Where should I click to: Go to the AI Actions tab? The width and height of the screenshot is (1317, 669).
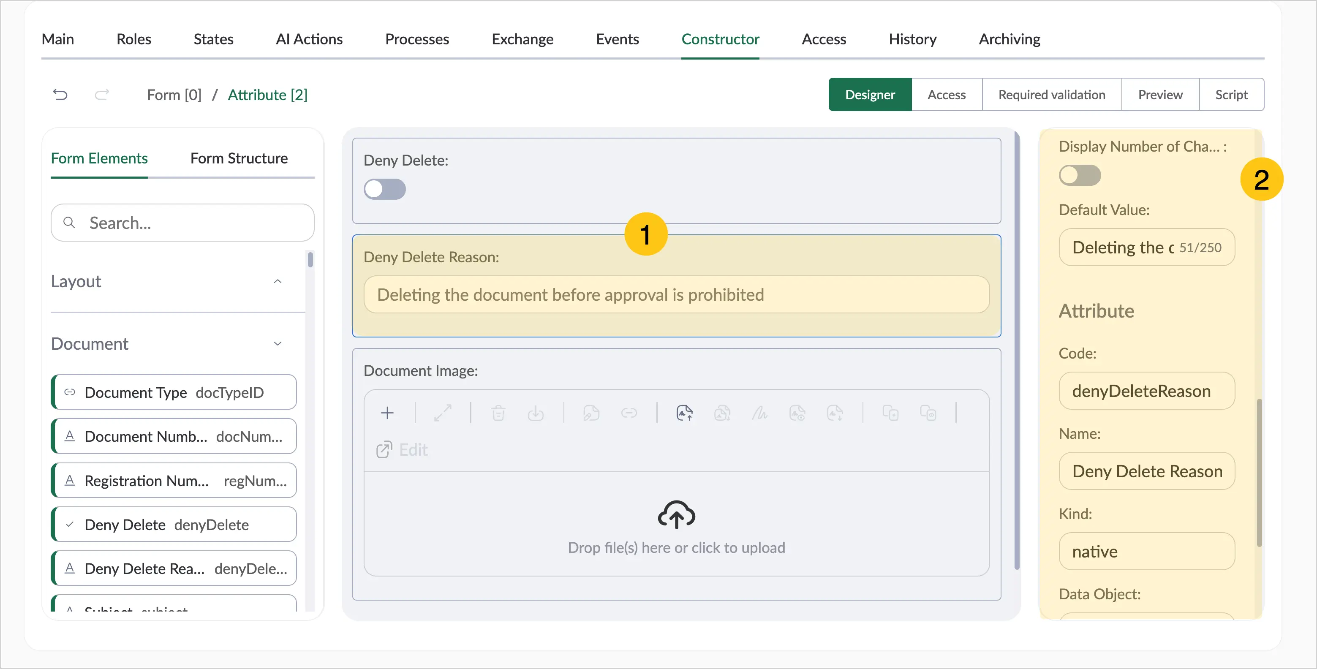(x=309, y=39)
